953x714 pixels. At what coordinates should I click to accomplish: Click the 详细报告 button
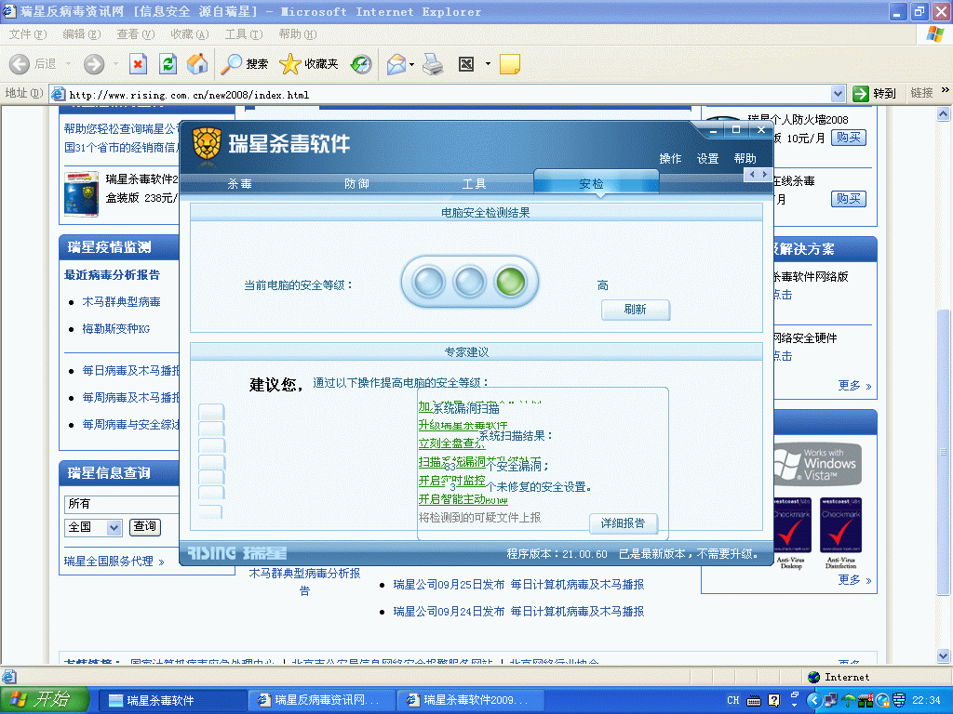[623, 522]
